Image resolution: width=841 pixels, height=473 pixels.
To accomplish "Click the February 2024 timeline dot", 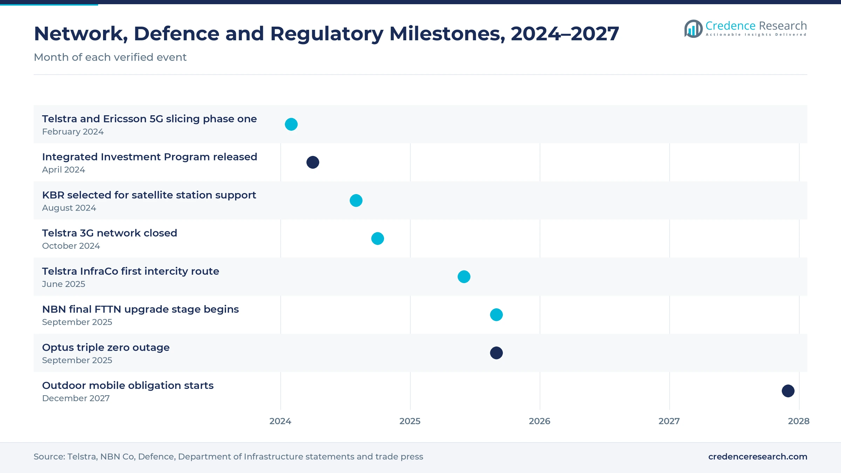I will [291, 124].
